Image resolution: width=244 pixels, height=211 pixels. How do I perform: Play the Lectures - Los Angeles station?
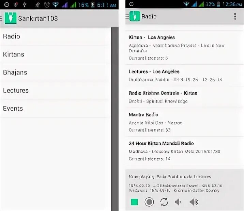click(x=185, y=75)
